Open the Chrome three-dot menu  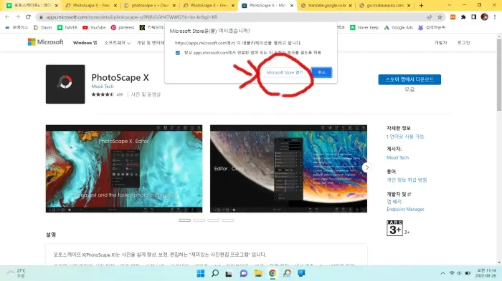[x=495, y=17]
